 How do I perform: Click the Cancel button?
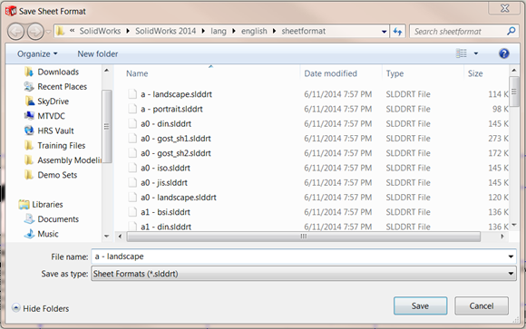coord(482,305)
